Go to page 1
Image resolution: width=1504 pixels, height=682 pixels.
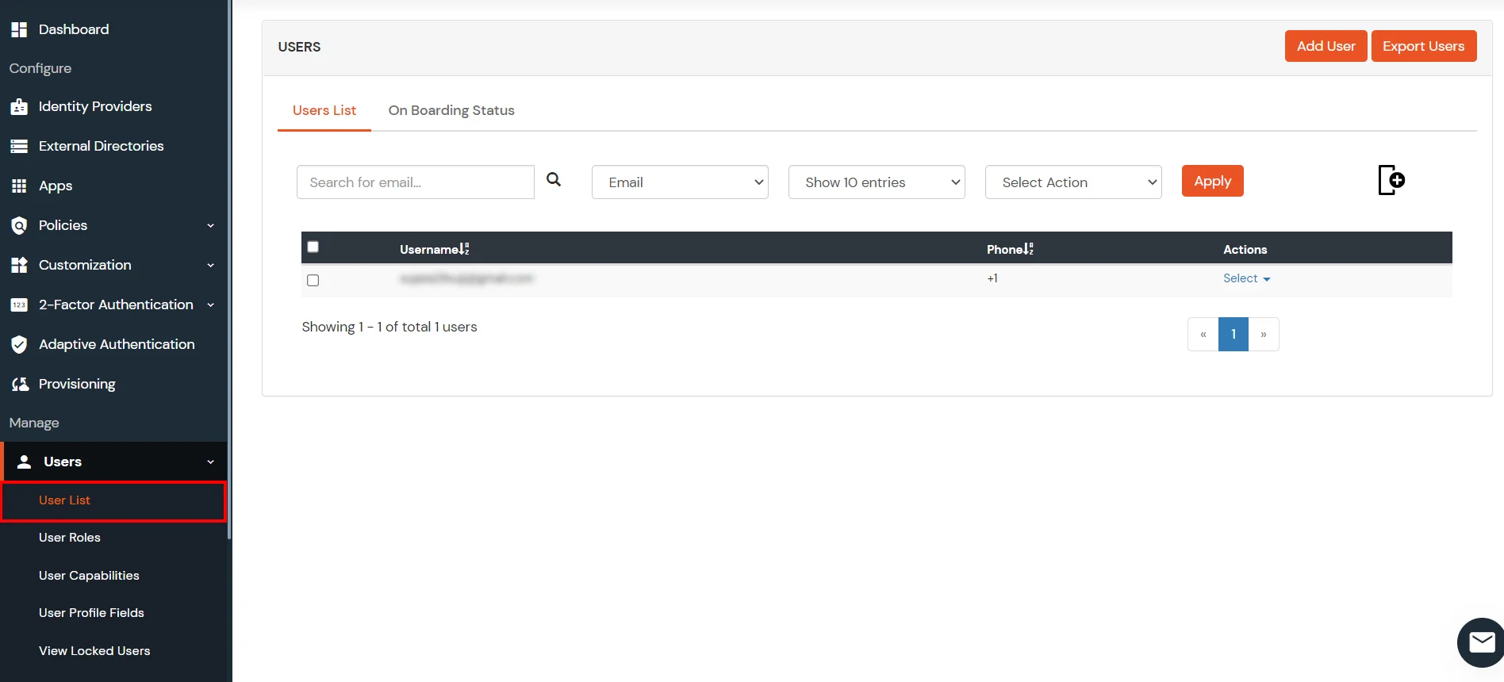coord(1234,334)
